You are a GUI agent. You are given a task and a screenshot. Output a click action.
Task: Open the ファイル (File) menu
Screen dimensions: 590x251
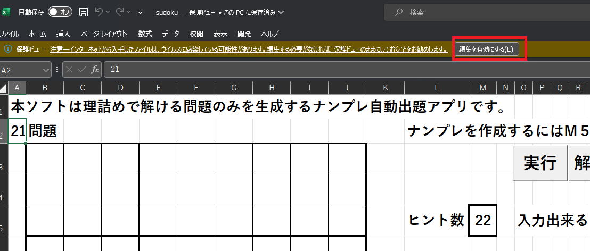(x=10, y=34)
